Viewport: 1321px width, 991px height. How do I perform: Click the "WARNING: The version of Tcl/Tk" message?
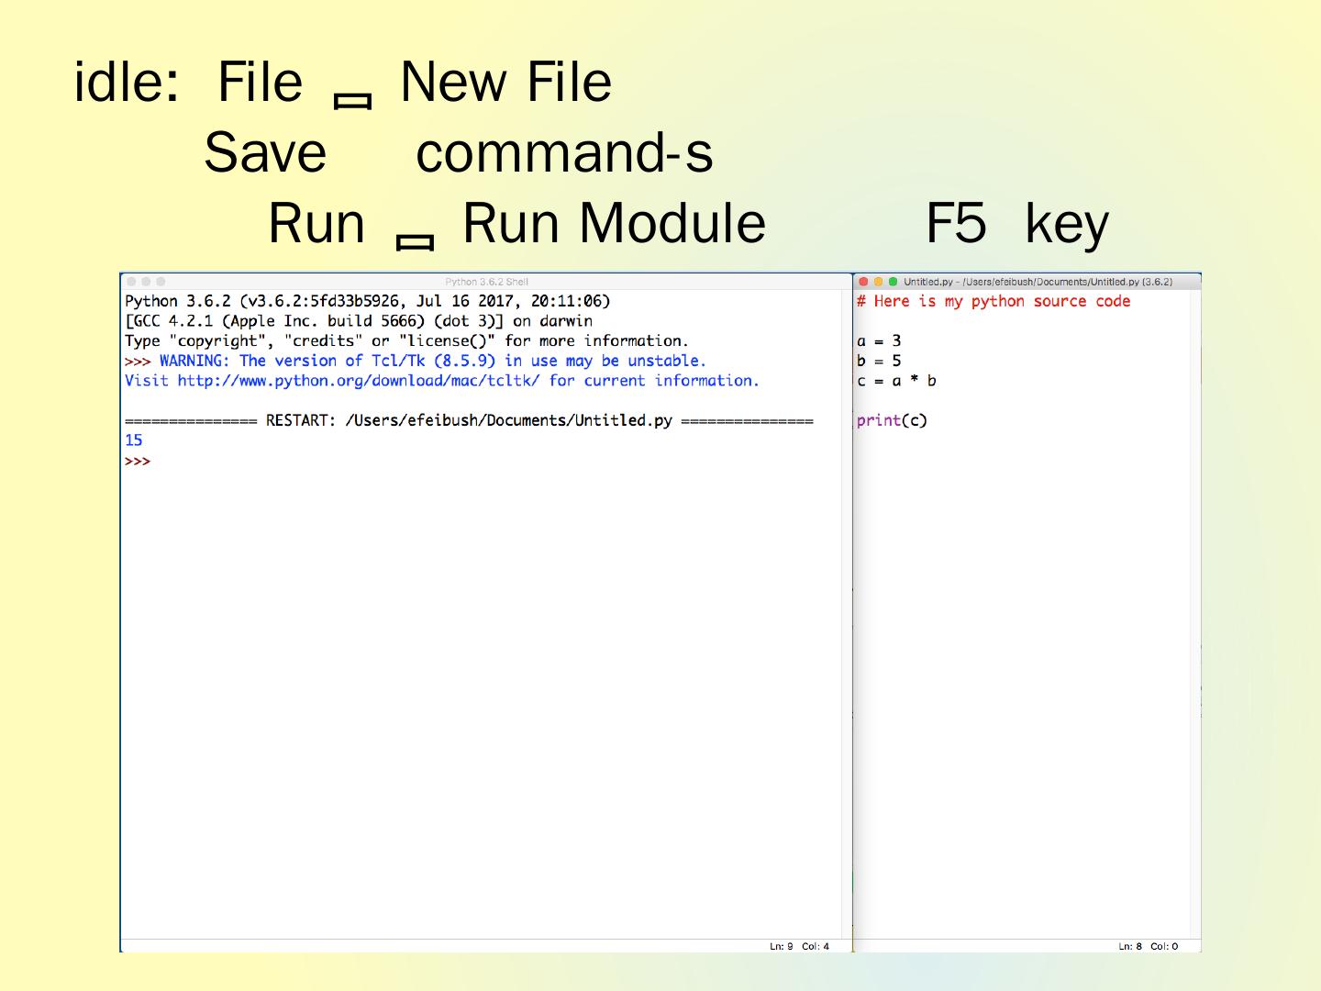[x=433, y=361]
